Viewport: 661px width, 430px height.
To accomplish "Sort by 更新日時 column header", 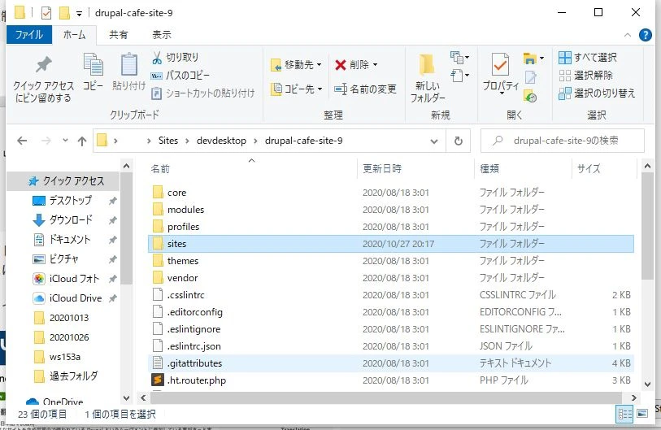I will (415, 168).
